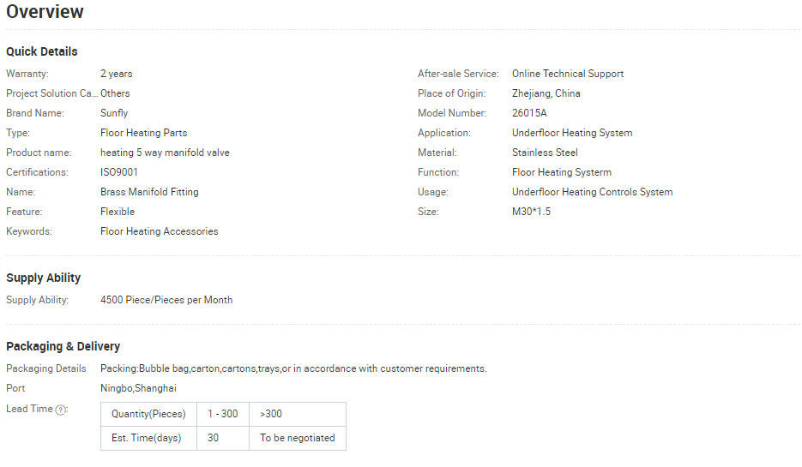802x467 pixels.
Task: Click the Lead Time help question-mark icon
Action: click(x=61, y=410)
